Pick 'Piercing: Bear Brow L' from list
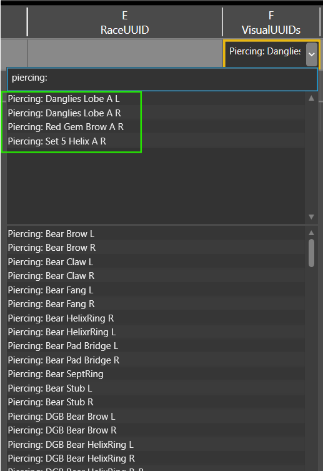This screenshot has height=471, width=323. [x=156, y=234]
